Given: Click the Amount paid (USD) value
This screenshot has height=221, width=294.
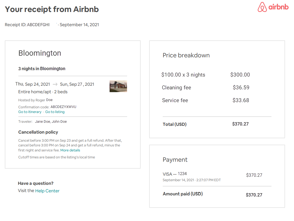Looking at the screenshot, I should pyautogui.click(x=254, y=195).
